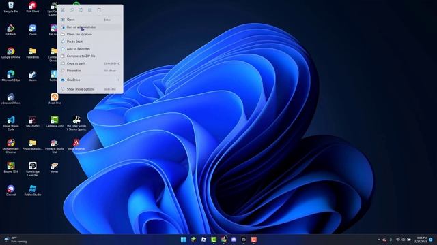The height and width of the screenshot is (245, 437).
Task: Choose Open from the context menu
Action: 90,20
